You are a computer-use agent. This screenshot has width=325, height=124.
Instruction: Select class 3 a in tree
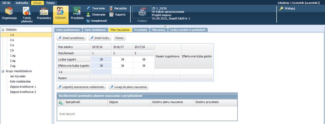click(x=12, y=45)
